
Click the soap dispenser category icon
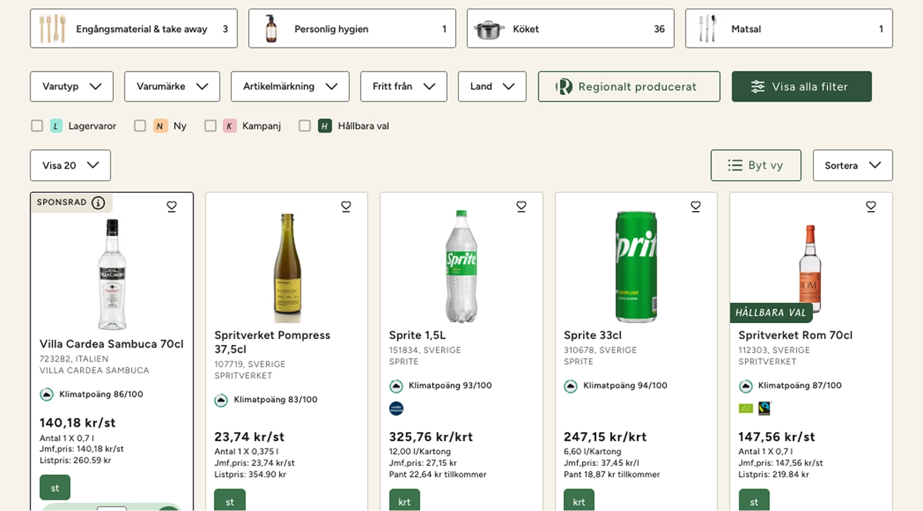pyautogui.click(x=271, y=29)
